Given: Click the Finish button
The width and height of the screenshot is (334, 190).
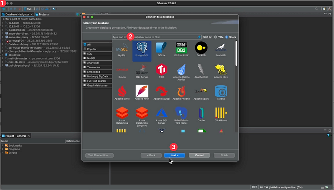Looking at the screenshot, I should [224, 155].
